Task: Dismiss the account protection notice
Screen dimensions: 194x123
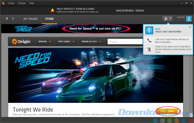Action: tap(140, 10)
